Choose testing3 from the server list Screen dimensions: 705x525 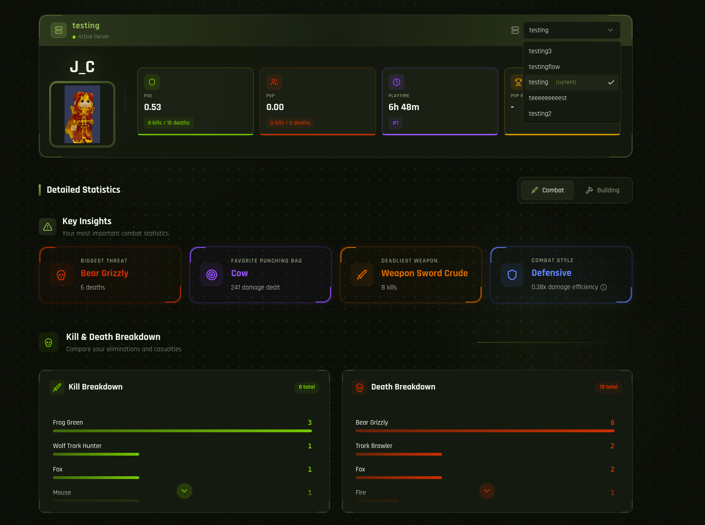click(540, 51)
